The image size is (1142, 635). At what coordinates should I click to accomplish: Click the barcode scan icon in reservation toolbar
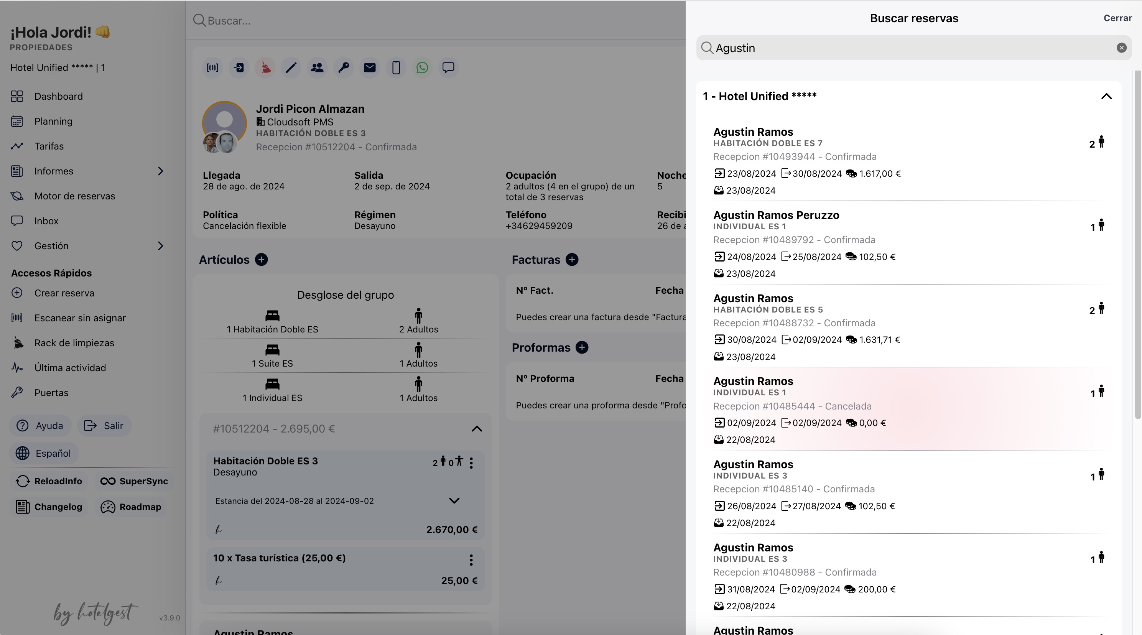tap(212, 67)
